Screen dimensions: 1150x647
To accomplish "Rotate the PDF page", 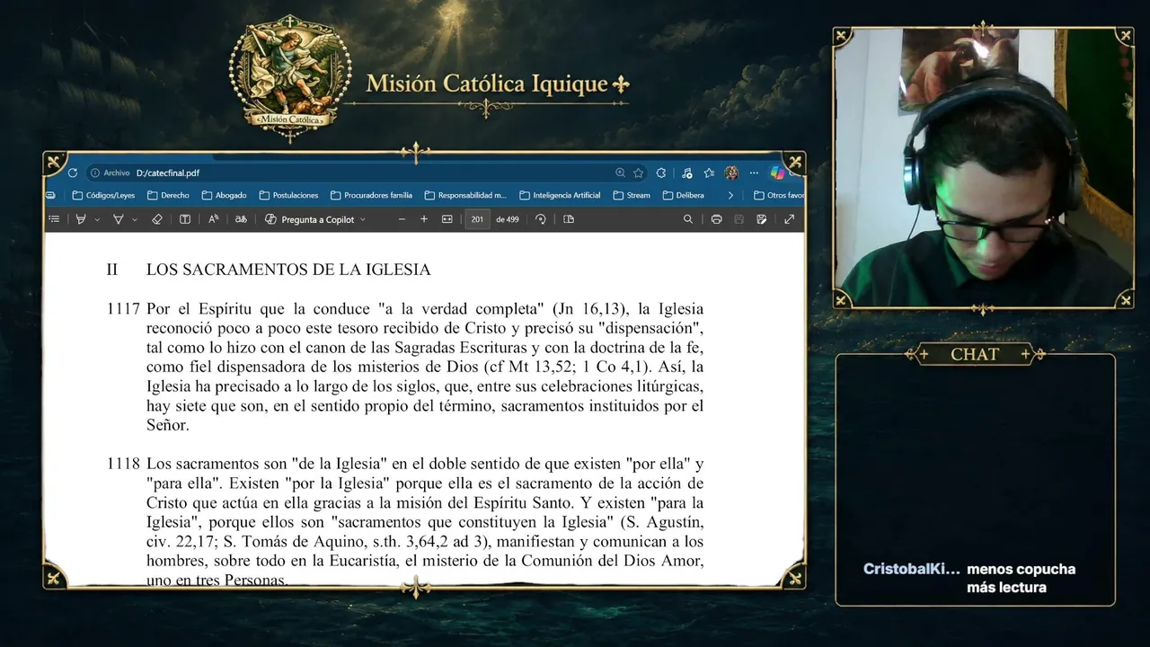I will click(x=541, y=219).
